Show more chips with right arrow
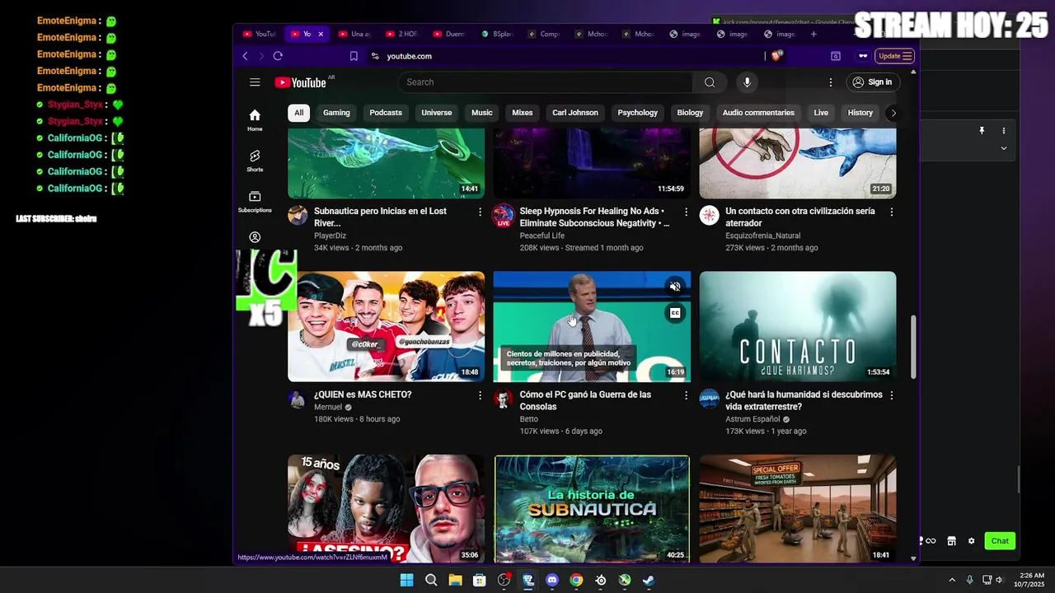 (x=893, y=113)
